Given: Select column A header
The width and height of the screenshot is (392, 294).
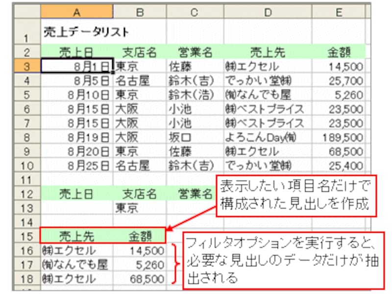Looking at the screenshot, I should tap(77, 11).
